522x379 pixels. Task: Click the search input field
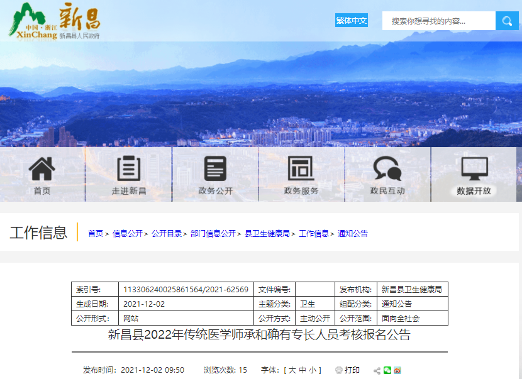coord(438,21)
